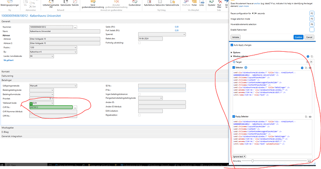Copy the Window selector

pos(312,56)
